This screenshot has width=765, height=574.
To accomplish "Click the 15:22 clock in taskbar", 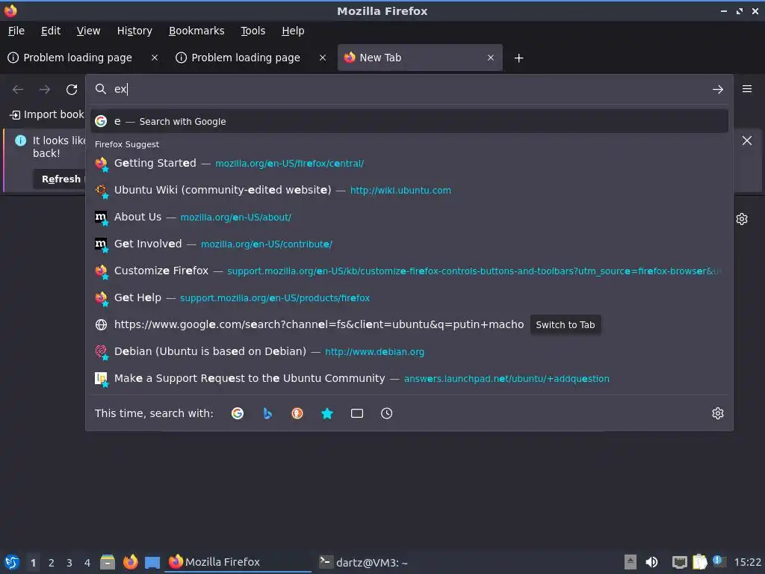I will (x=747, y=562).
